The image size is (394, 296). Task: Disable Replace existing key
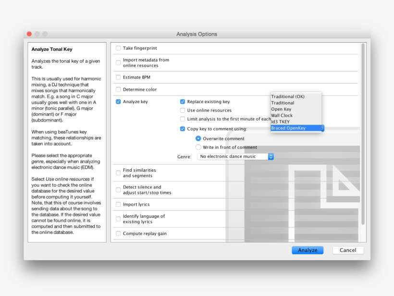click(183, 102)
